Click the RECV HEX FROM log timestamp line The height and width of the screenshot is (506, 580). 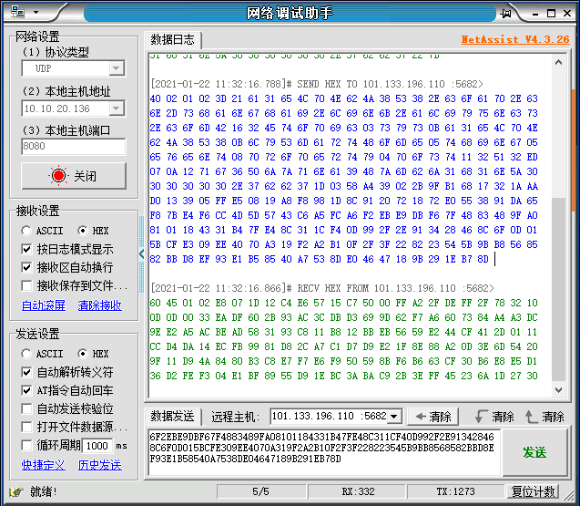[322, 288]
